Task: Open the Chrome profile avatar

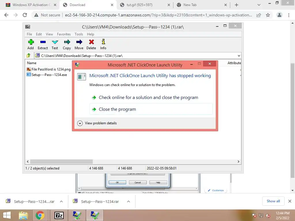Action: click(x=279, y=15)
